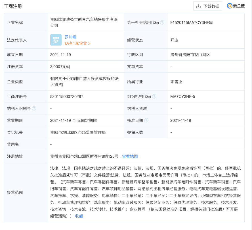Select organization code MA7CY3HF-5
The width and height of the screenshot is (252, 230).
182,96
